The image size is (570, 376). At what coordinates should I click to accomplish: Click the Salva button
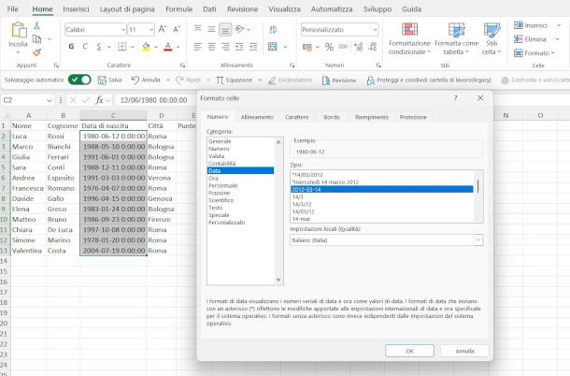click(x=109, y=80)
